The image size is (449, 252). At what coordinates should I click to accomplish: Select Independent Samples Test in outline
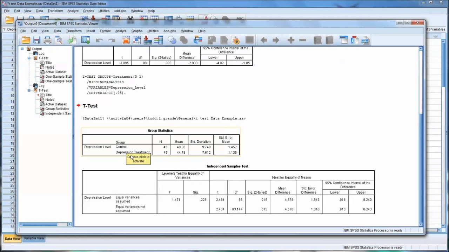coord(58,113)
